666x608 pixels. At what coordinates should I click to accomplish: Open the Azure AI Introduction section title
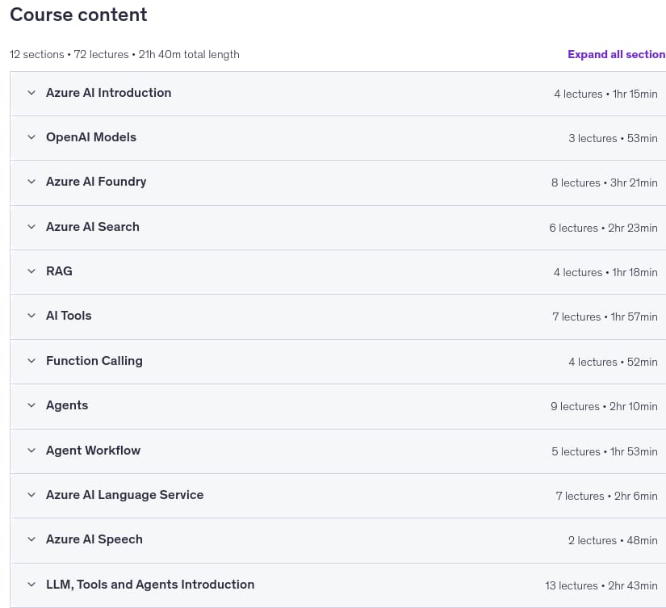[109, 93]
